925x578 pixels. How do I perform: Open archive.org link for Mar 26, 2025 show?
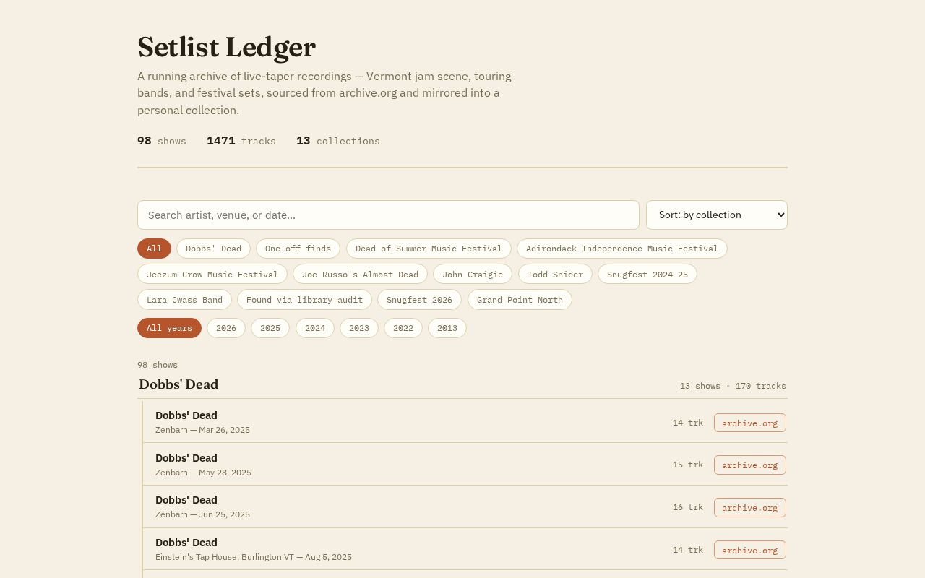pos(750,423)
